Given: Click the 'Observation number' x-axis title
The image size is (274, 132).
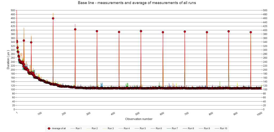Looking at the screenshot, I should [x=139, y=119].
